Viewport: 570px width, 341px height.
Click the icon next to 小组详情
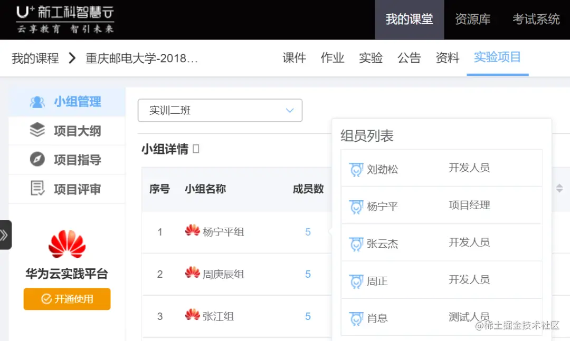196,149
